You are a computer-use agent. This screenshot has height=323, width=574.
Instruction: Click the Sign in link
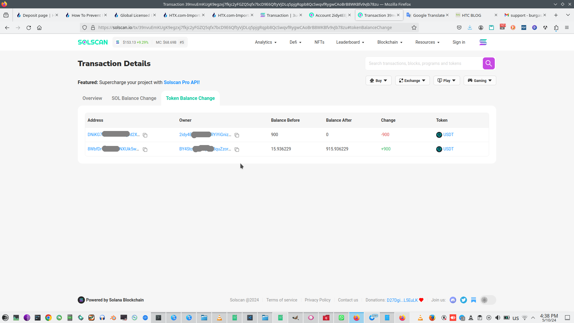(x=459, y=42)
